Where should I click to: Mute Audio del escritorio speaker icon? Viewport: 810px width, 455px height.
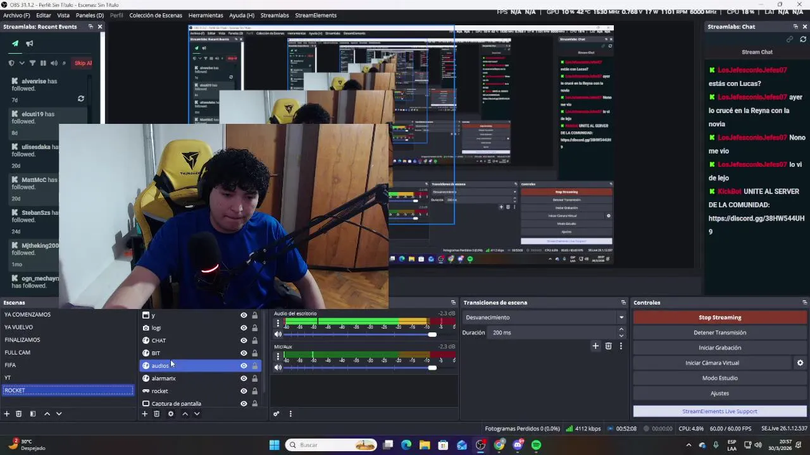(x=278, y=334)
